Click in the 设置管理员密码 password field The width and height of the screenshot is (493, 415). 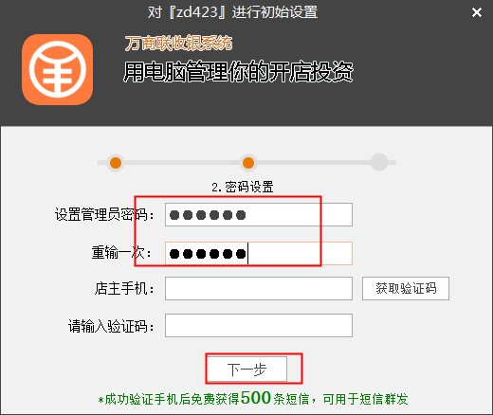pyautogui.click(x=259, y=215)
